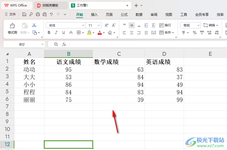Align text left horizontally
This screenshot has height=150, width=227.
tap(124, 33)
